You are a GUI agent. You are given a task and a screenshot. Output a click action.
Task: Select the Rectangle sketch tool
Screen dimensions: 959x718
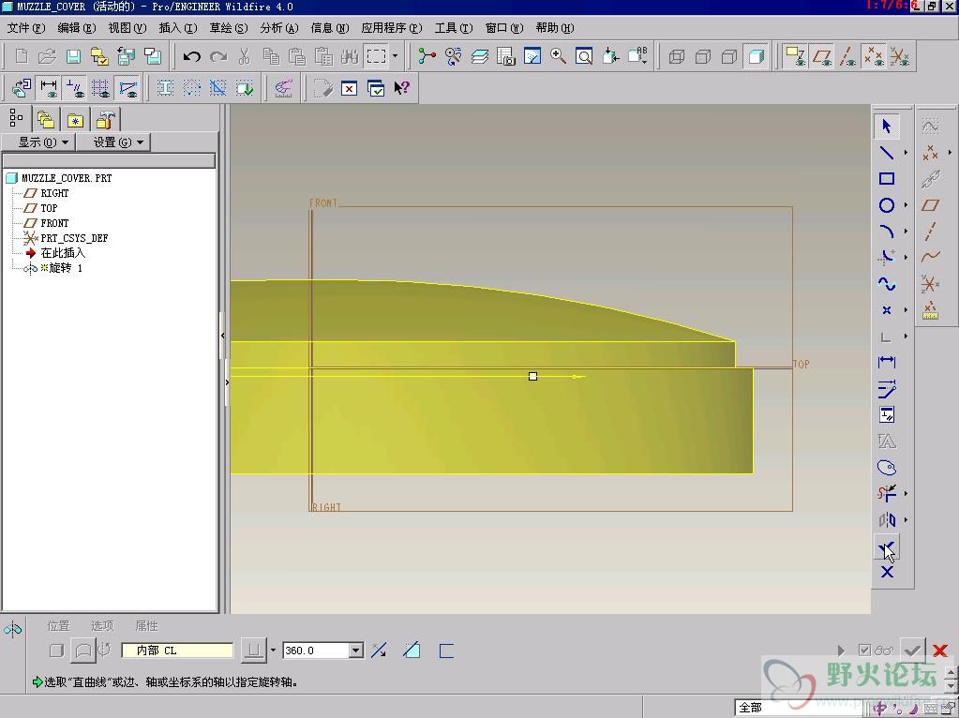click(x=886, y=179)
